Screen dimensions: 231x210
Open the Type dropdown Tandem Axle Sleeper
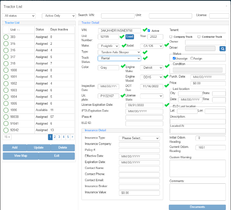point(119,52)
